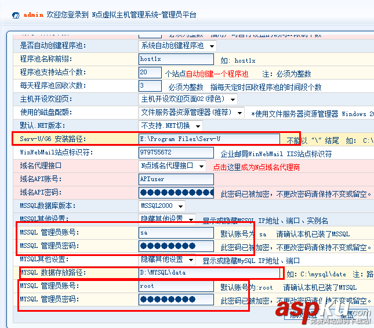Image resolution: width=374 pixels, height=328 pixels.
Task: Click the link 点击这里成为N点域名代理商
Action: click(256, 167)
